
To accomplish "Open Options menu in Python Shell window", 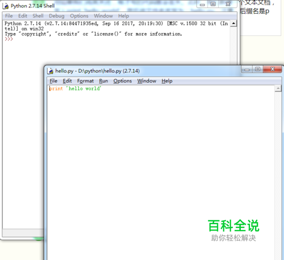I will [x=79, y=16].
